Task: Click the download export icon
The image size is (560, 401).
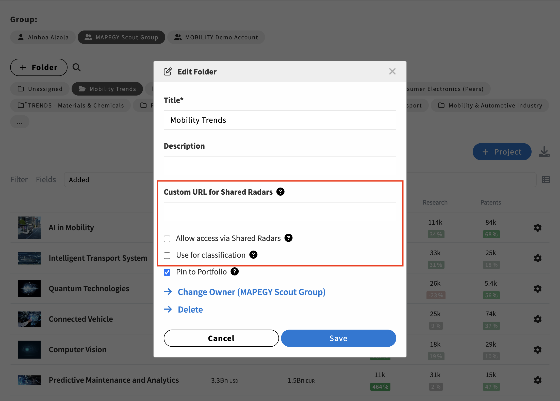Action: pyautogui.click(x=544, y=152)
